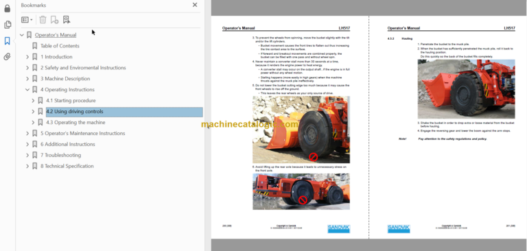The height and width of the screenshot is (251, 527).
Task: Open the 4.3 Operating the machine bookmark
Action: click(75, 122)
